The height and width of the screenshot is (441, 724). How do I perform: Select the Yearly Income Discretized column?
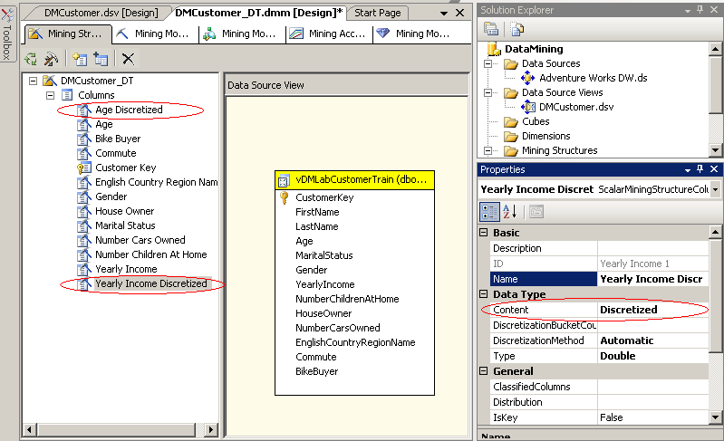[x=151, y=283]
